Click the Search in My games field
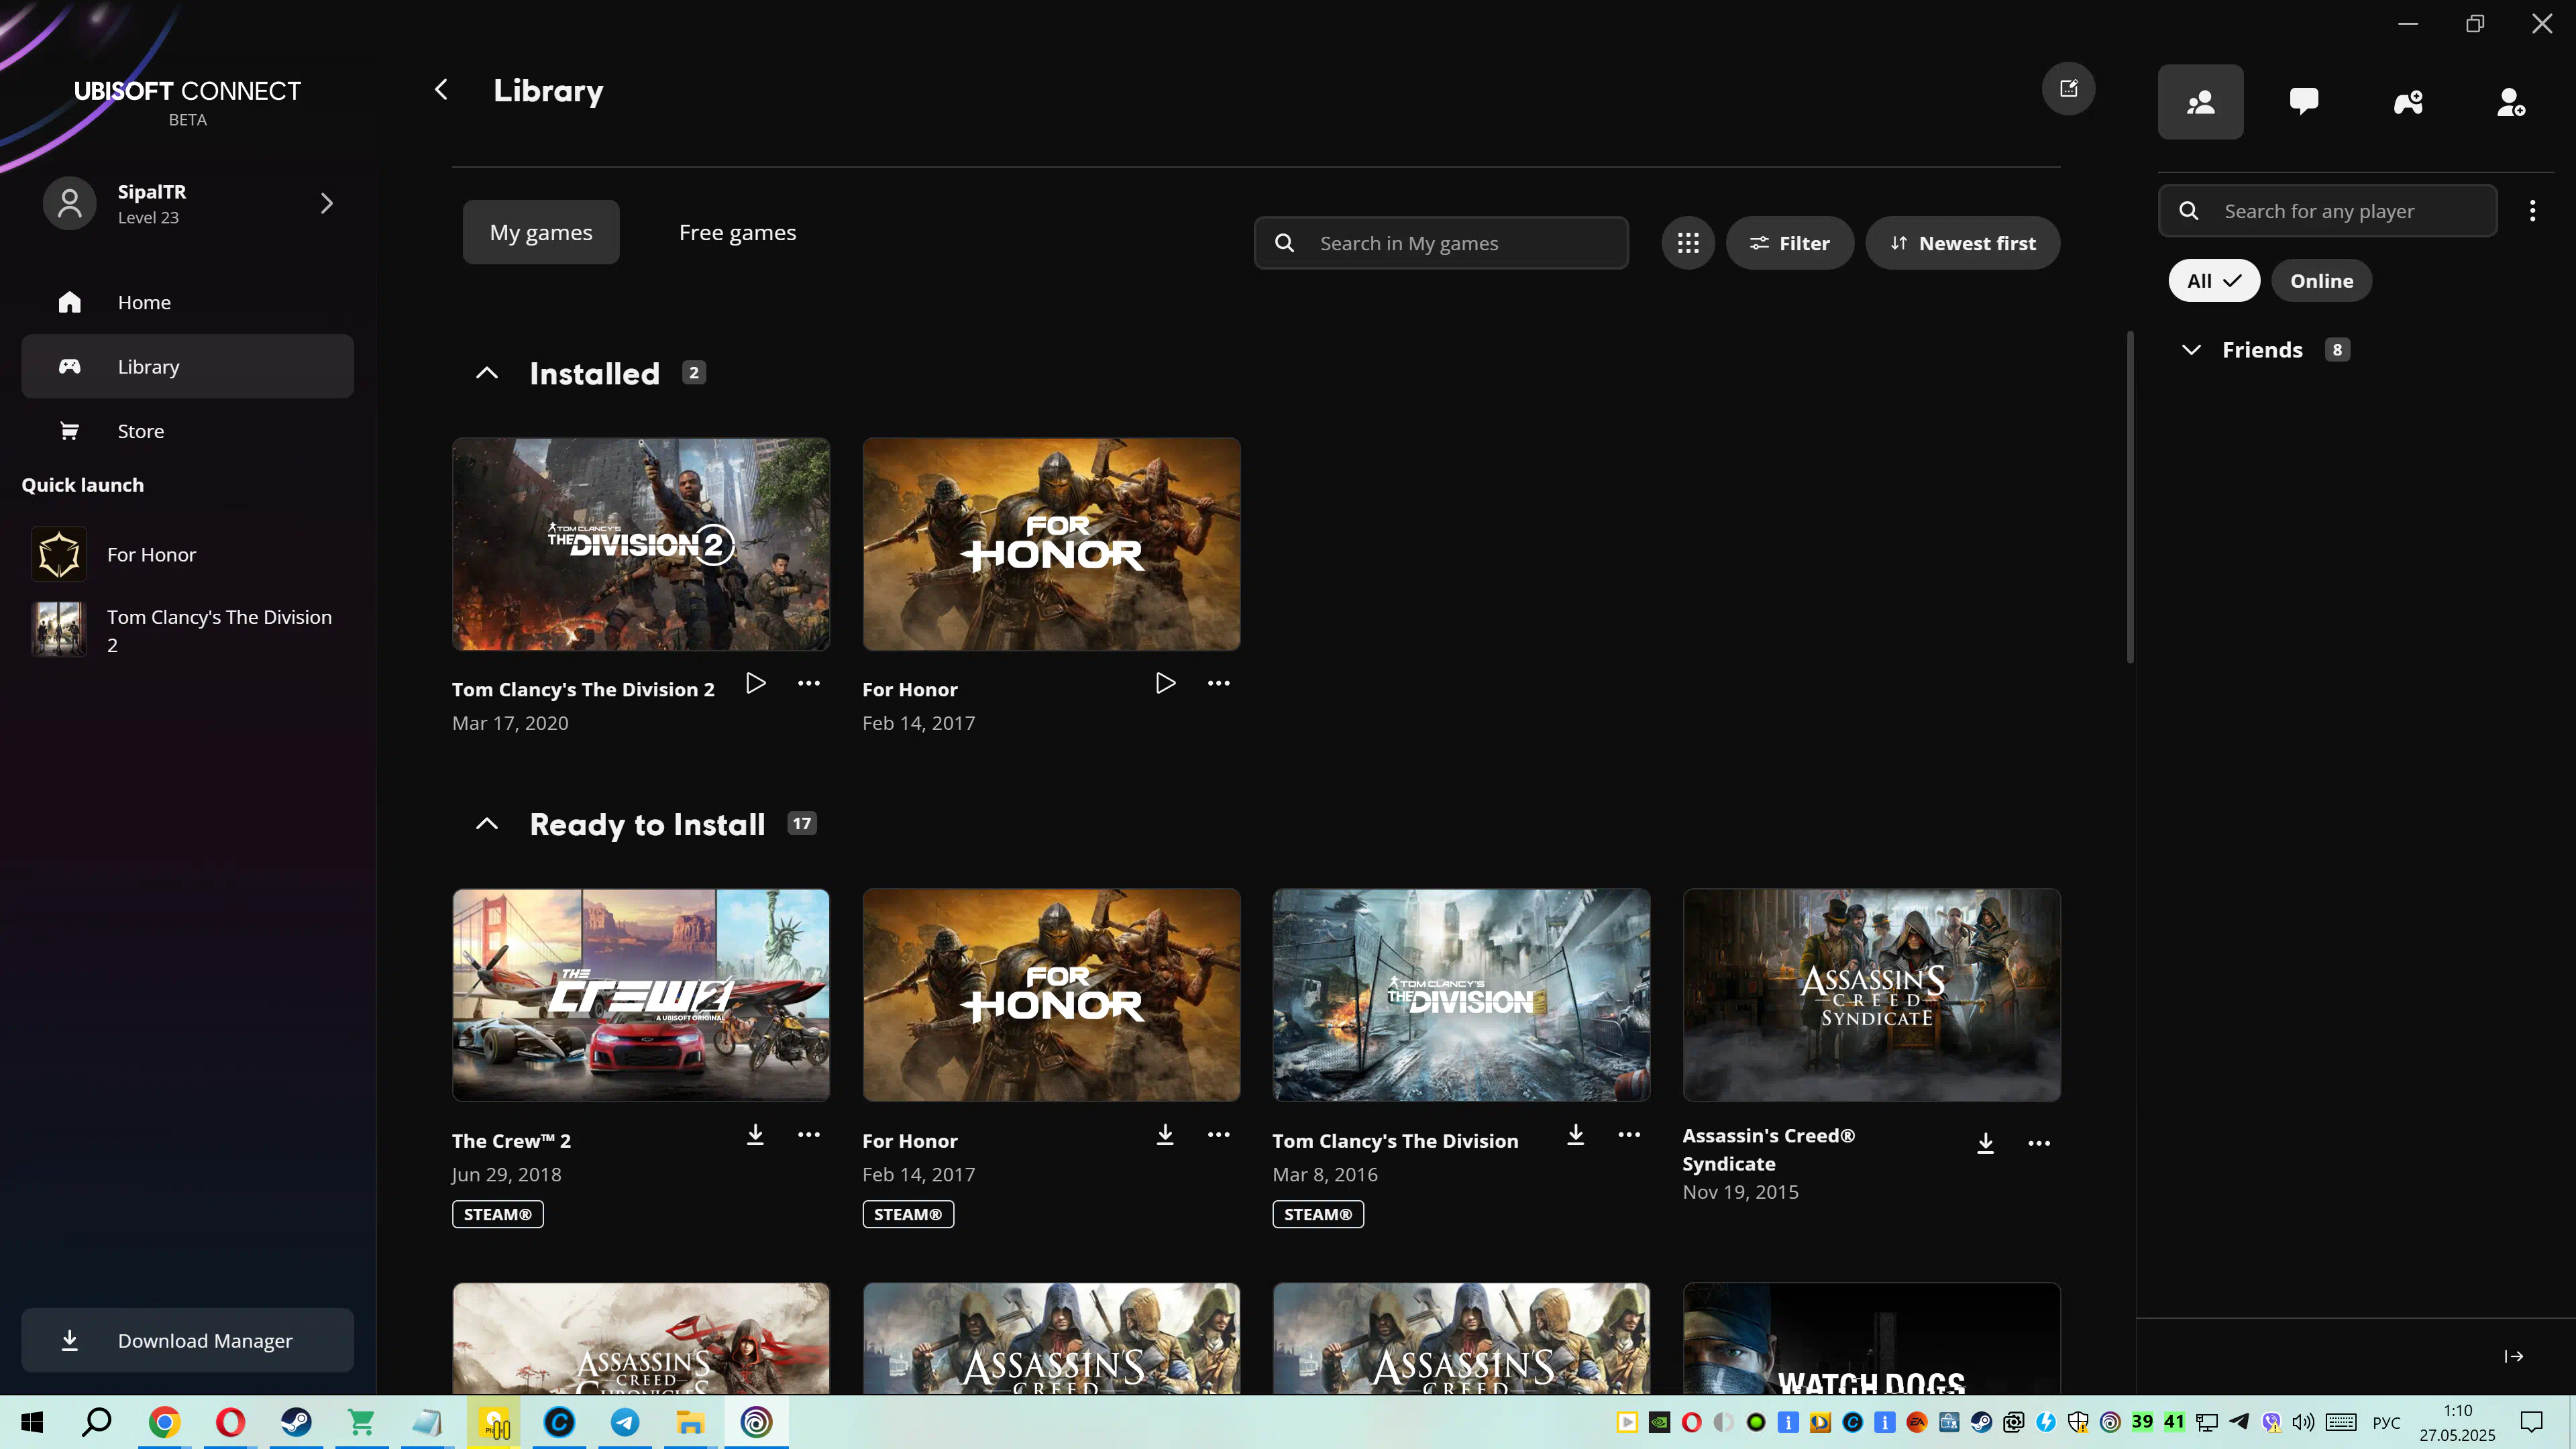 coord(1441,243)
